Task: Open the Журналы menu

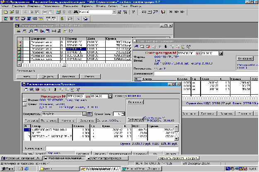Action: 87,6
